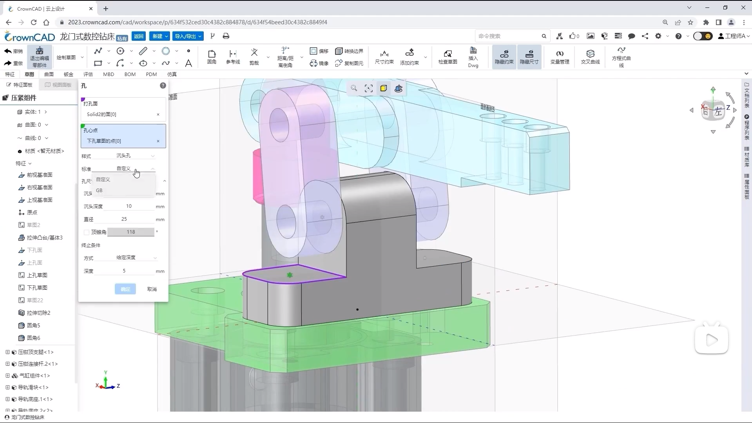Select the text sketch tool

[188, 63]
